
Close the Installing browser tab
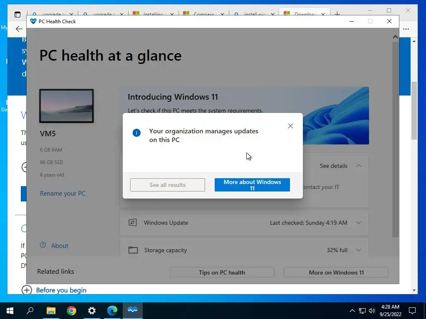coord(172,14)
